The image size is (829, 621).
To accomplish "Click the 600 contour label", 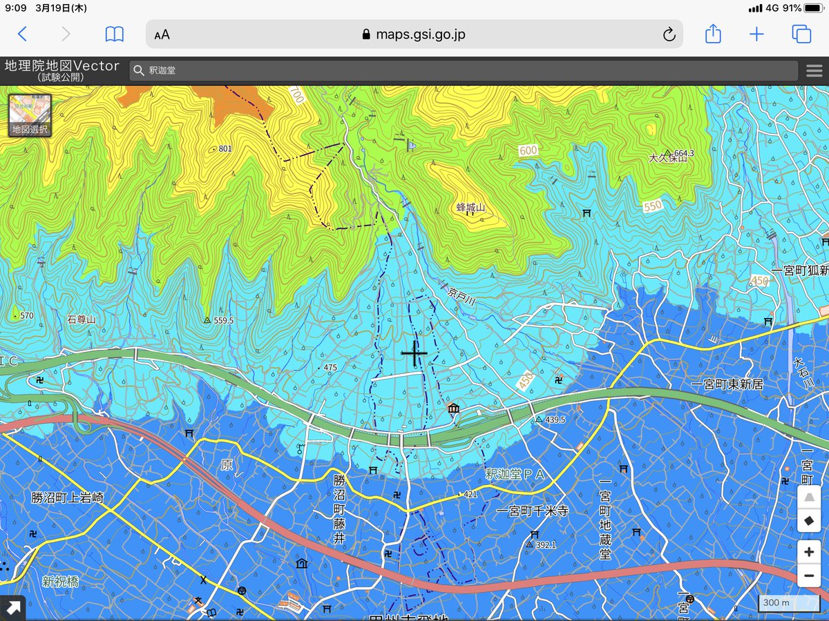I will 528,150.
